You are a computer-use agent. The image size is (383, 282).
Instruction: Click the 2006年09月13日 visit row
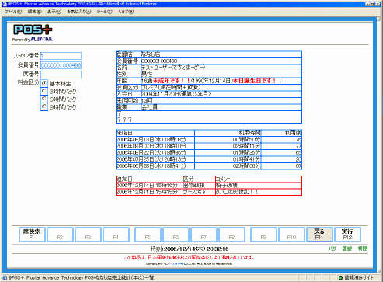(x=209, y=139)
